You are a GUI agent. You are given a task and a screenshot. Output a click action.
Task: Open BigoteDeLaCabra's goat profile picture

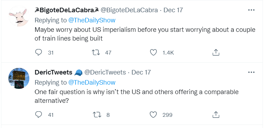19,16
